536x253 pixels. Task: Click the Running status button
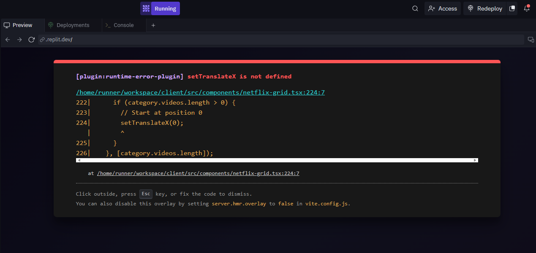[165, 8]
